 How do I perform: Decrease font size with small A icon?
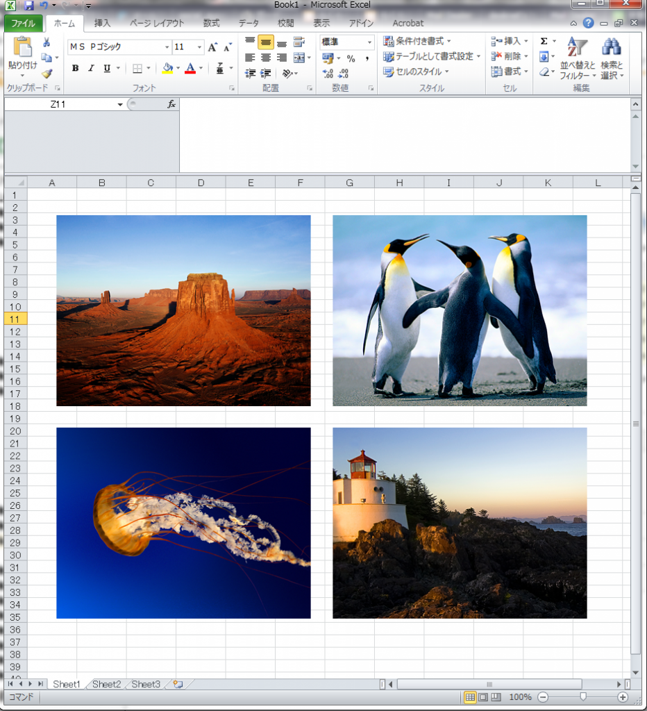pos(228,47)
